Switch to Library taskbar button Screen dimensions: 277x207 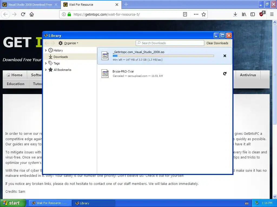point(94,203)
